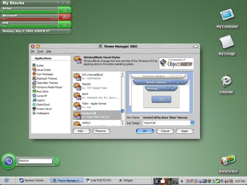Open the Sub Design dropdown arrow
This screenshot has height=185, width=247.
click(x=192, y=123)
